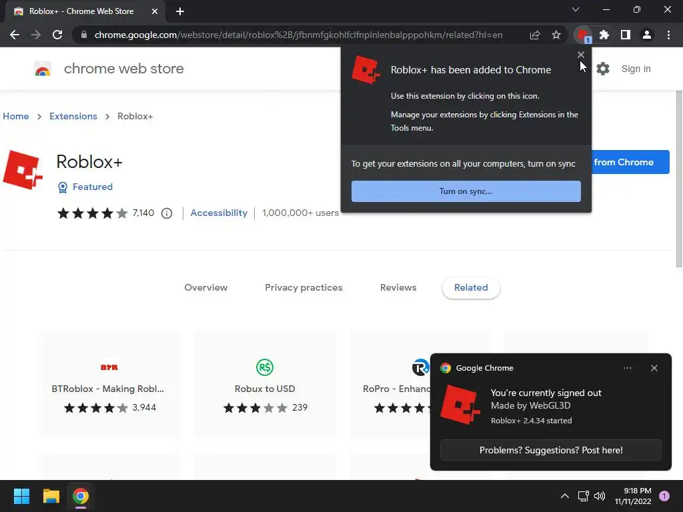Close the Roblox+ Chrome Web Store tab
683x512 pixels.
click(155, 11)
